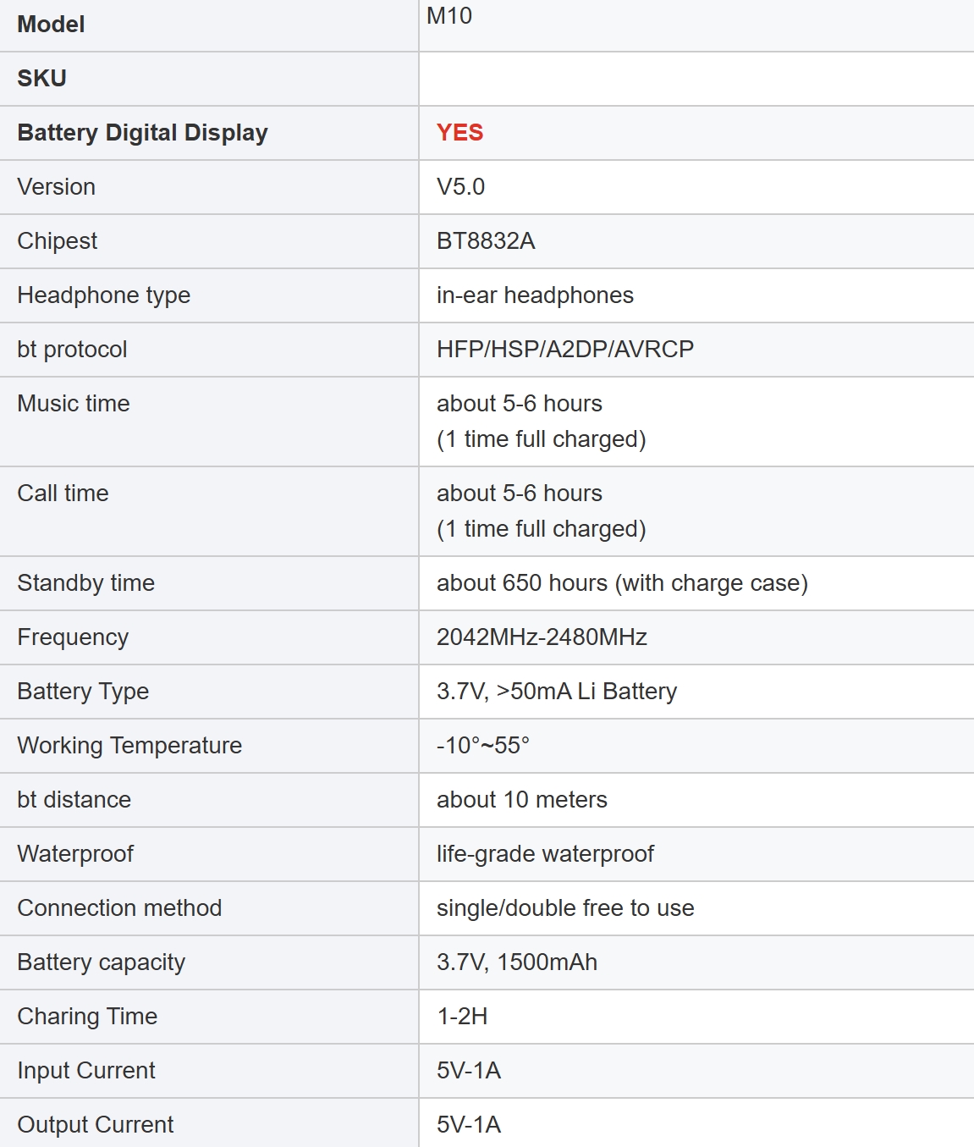Click the 3.7V, 1500mAh capacity value
Image resolution: width=974 pixels, height=1147 pixels.
tap(517, 962)
